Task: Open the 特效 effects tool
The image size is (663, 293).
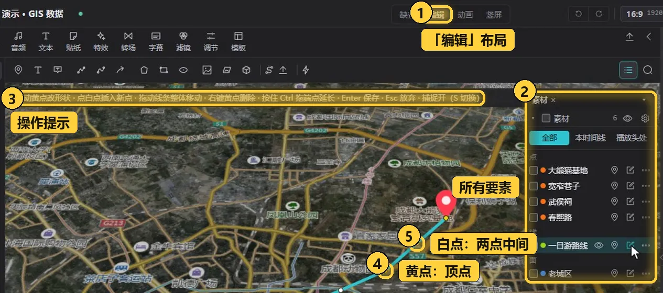Action: (x=101, y=41)
